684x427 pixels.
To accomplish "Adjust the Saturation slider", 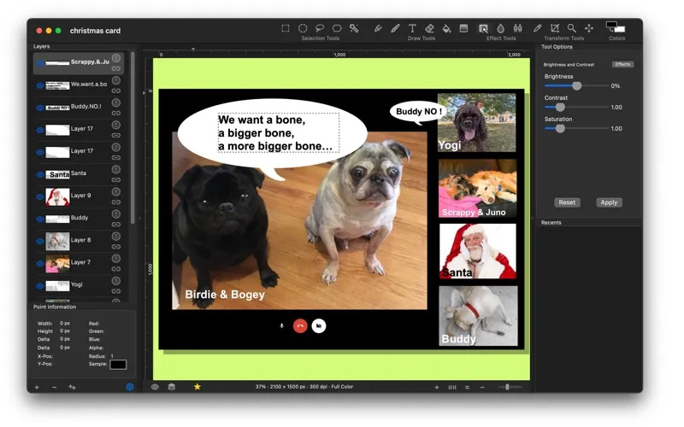I will coord(576,129).
